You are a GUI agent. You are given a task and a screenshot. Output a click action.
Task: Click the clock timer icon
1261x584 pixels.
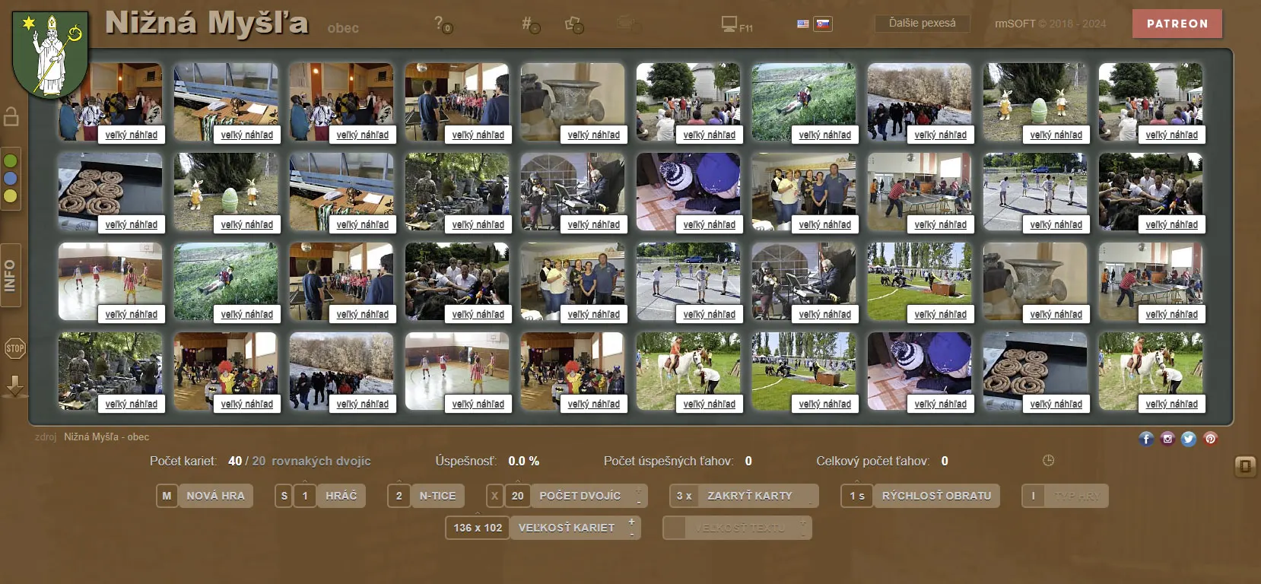1048,461
